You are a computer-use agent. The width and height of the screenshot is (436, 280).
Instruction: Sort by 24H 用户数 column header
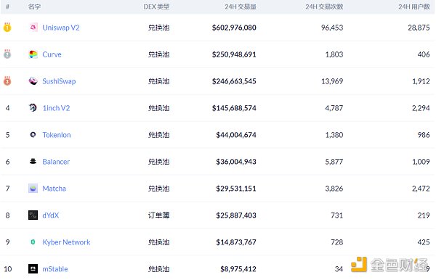click(x=414, y=7)
